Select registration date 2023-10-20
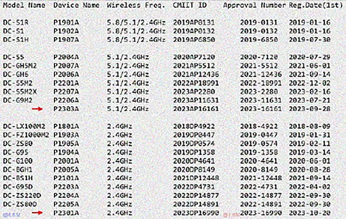The height and width of the screenshot is (219, 346). (308, 212)
